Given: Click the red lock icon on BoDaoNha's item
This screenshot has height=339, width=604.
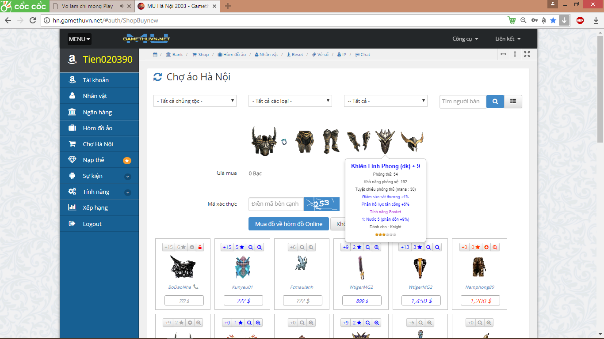Looking at the screenshot, I should [x=199, y=247].
